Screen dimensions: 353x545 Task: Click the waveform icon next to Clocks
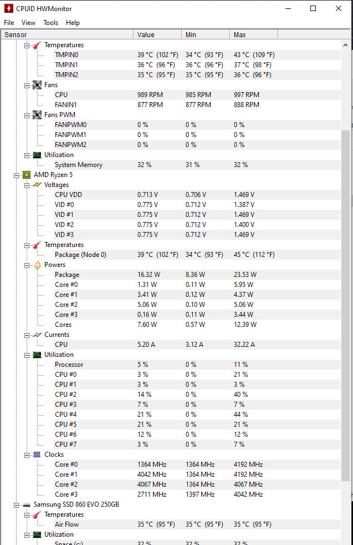tap(37, 455)
